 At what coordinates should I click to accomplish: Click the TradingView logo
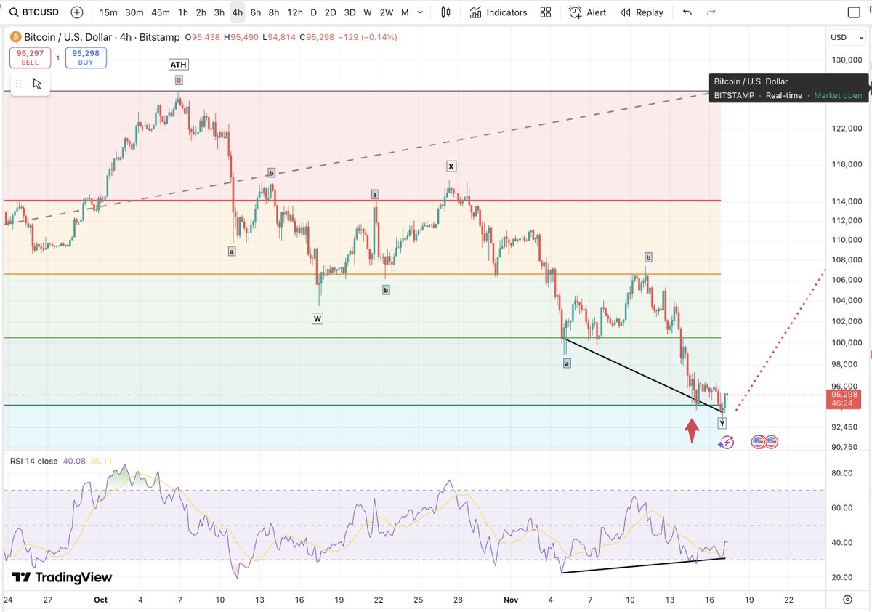(62, 577)
